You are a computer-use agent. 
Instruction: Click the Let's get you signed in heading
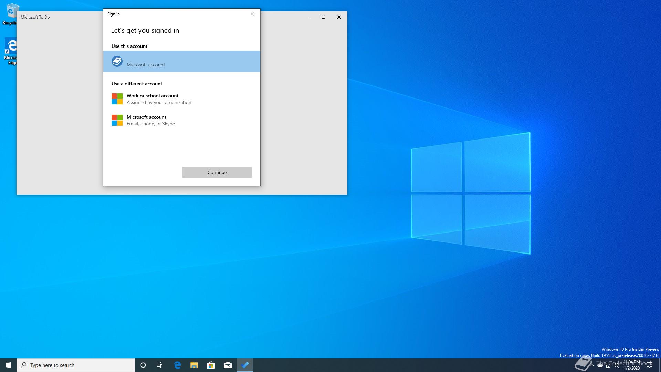(x=145, y=30)
